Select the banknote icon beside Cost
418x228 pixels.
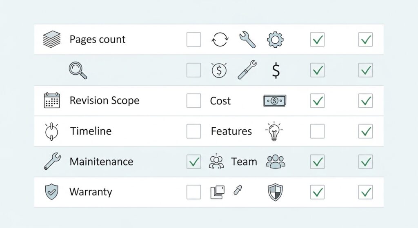click(x=275, y=101)
